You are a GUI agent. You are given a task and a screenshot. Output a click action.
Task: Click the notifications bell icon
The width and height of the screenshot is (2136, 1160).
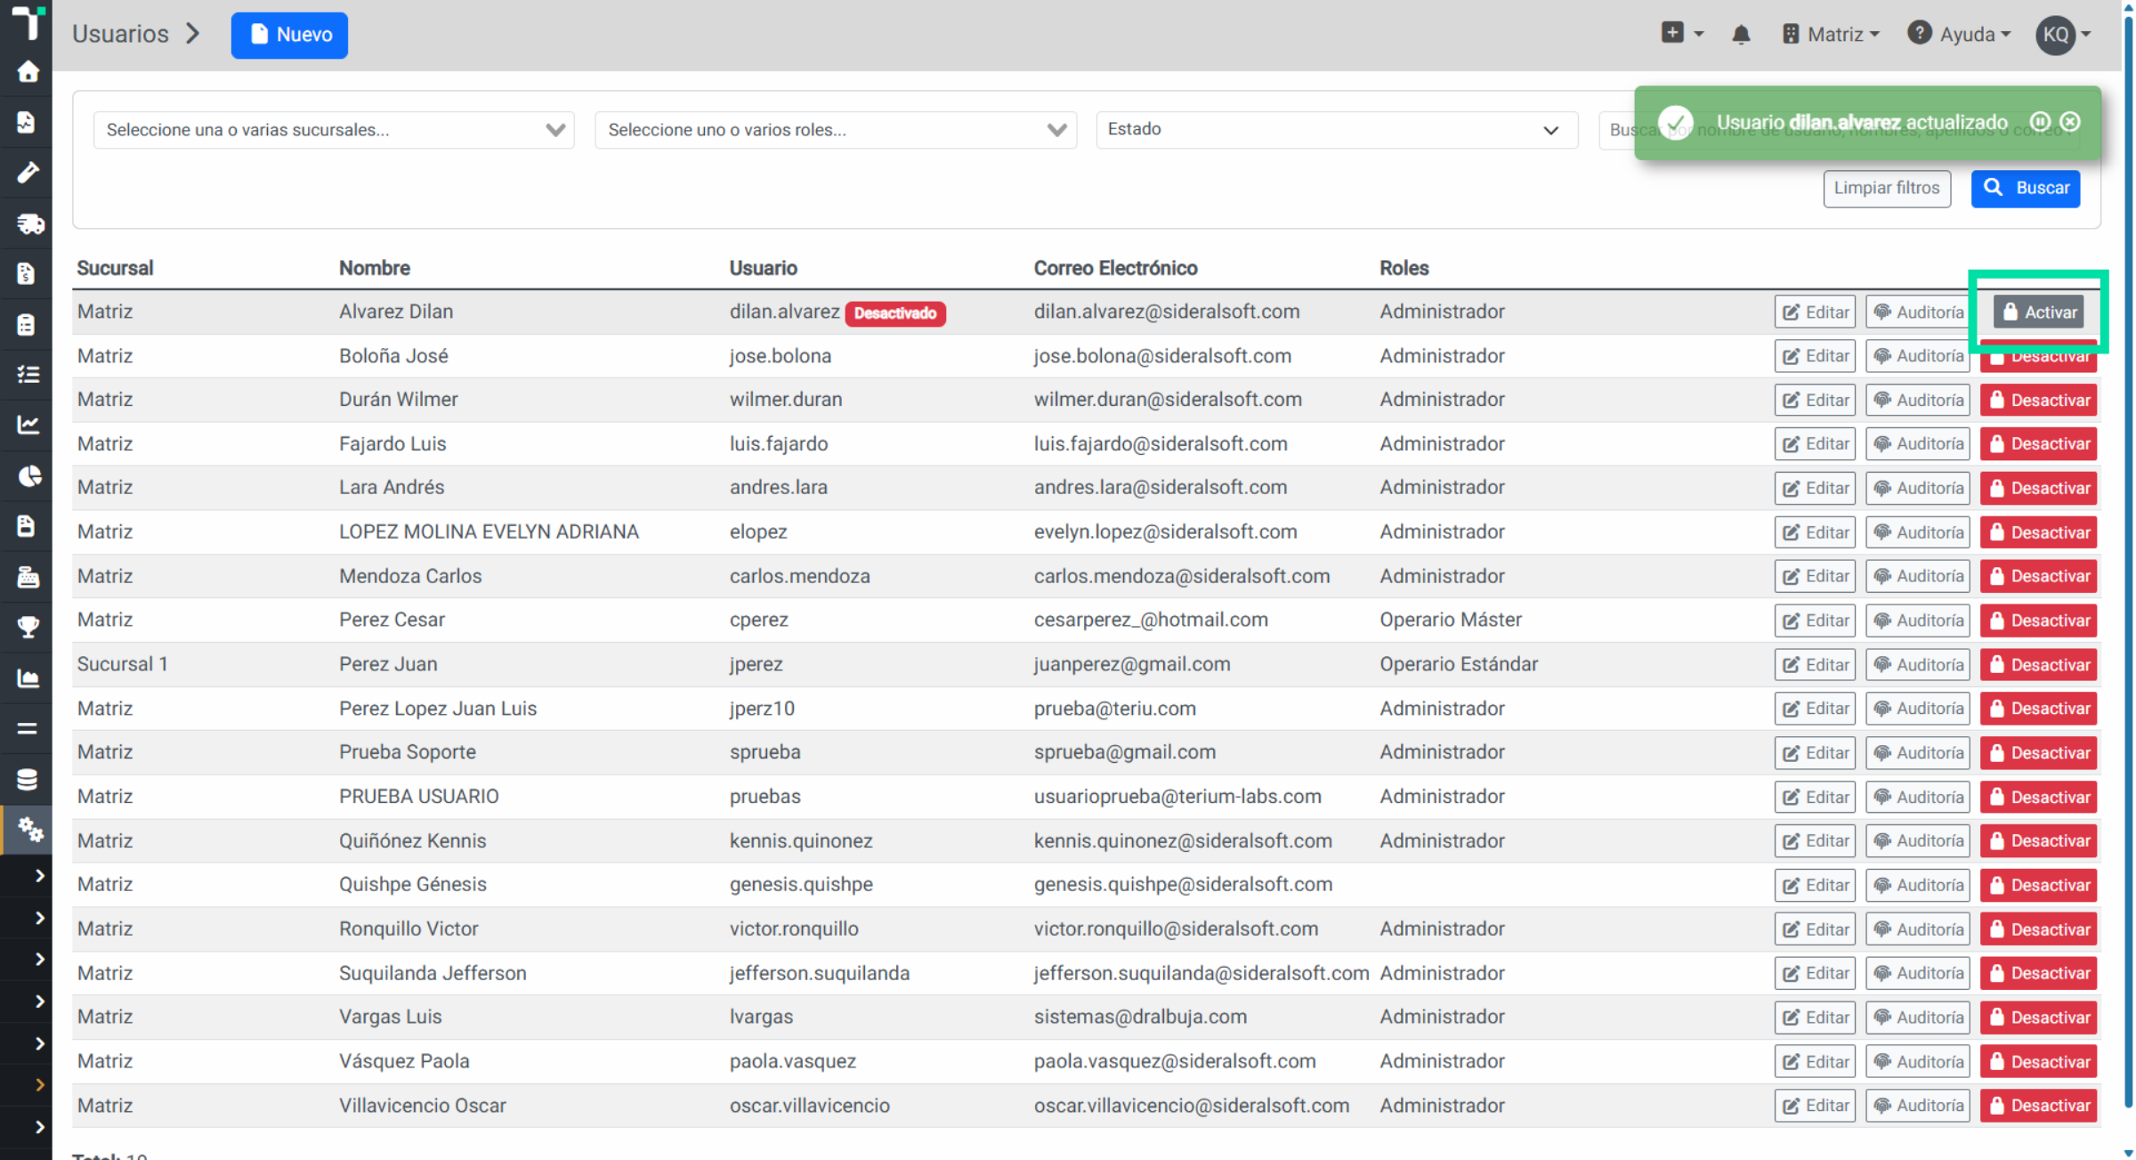[1741, 35]
